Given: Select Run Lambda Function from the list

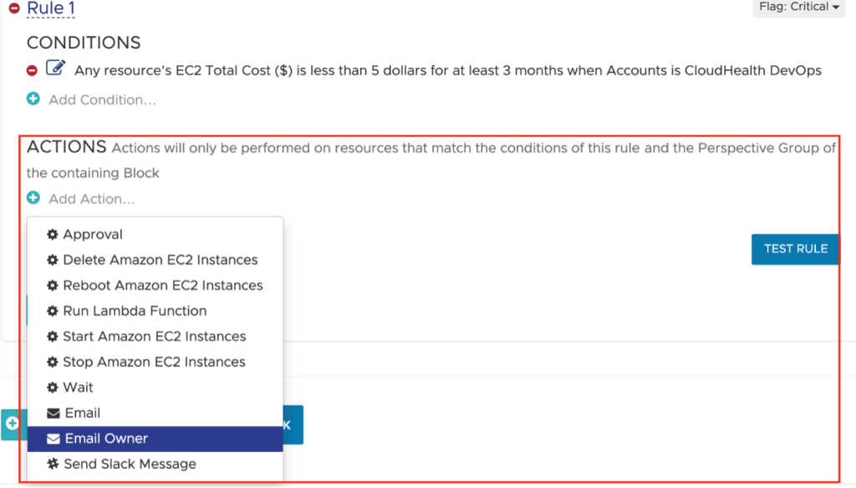Looking at the screenshot, I should 135,311.
